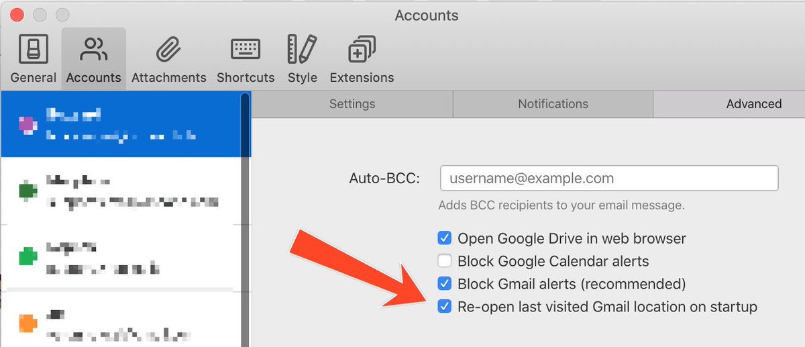Image resolution: width=805 pixels, height=347 pixels.
Task: Click the accounts list scrollbar
Action: click(245, 219)
